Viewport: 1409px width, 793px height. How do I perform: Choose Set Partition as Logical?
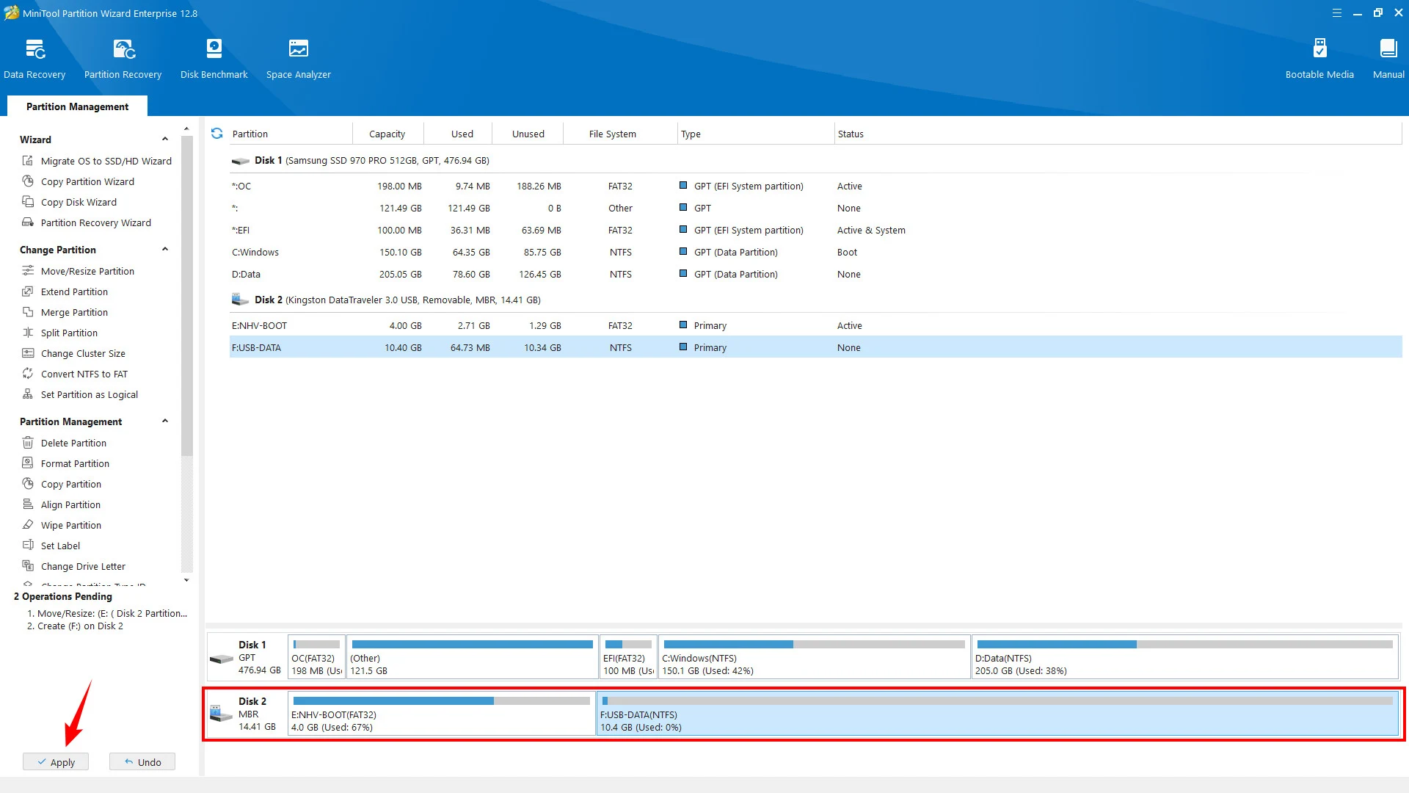point(79,394)
